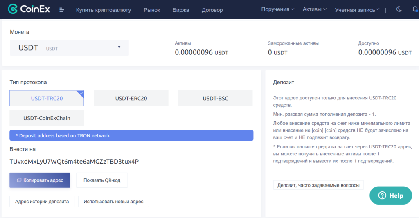Select USDT-TRC20 protocol
This screenshot has height=218, width=419.
pos(47,98)
